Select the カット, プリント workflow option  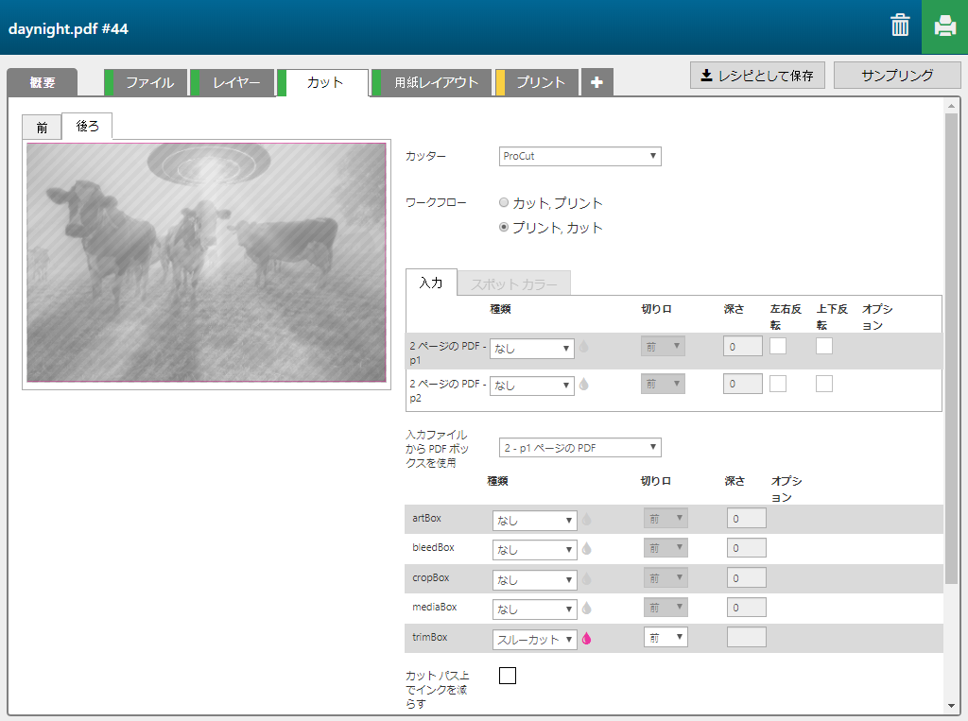click(x=504, y=203)
